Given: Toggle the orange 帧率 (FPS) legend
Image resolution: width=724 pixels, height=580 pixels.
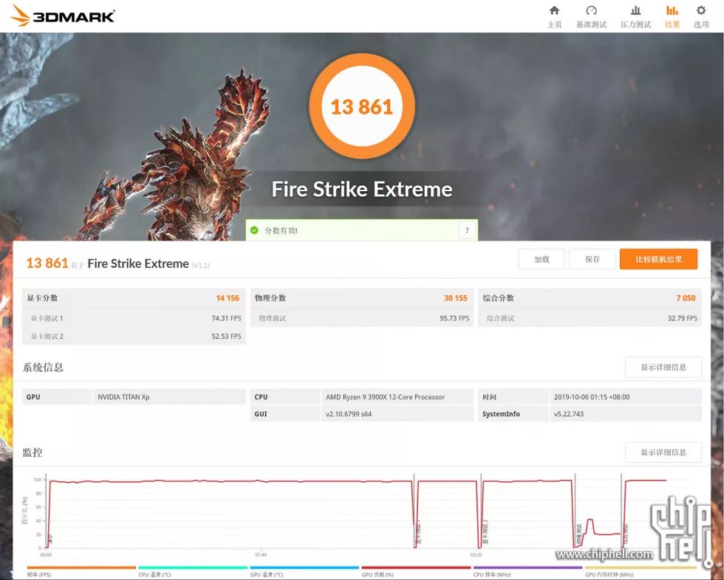Looking at the screenshot, I should tap(81, 572).
